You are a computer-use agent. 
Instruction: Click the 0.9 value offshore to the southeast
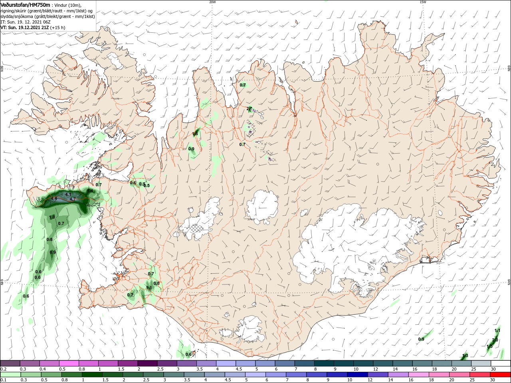421,339
